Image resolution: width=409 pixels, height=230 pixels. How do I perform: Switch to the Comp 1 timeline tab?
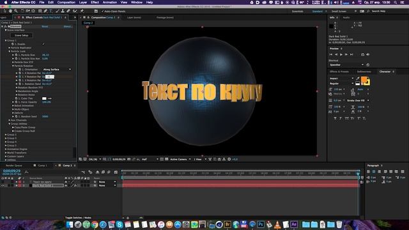(x=43, y=165)
